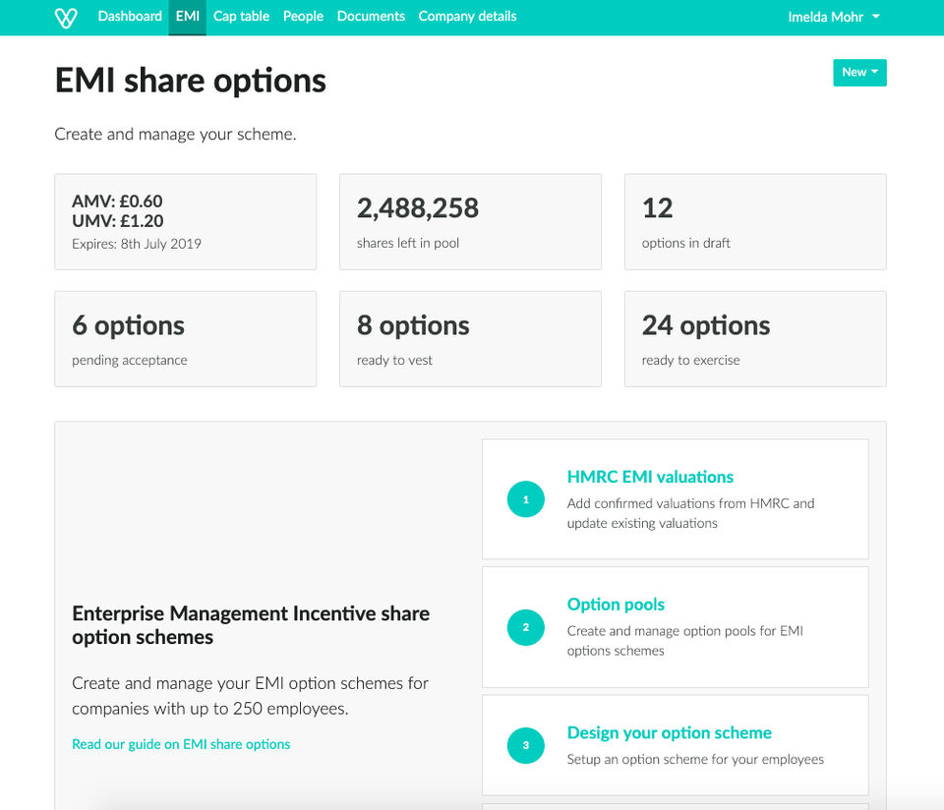Click the 24 options ready to exercise card

(x=755, y=339)
